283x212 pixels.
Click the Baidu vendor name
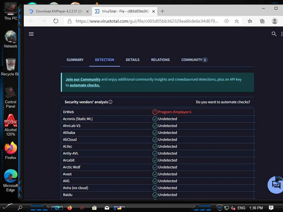[68, 195]
